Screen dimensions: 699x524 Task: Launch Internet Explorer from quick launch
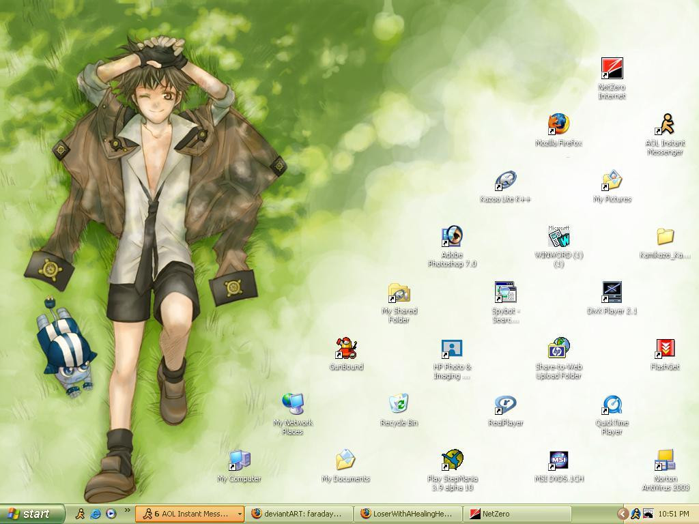(96, 514)
